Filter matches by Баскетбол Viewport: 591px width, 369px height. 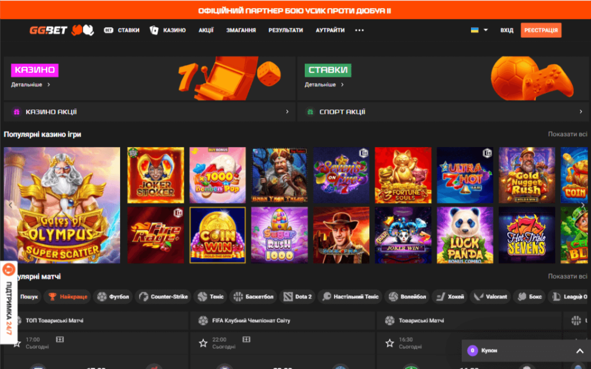click(x=253, y=297)
